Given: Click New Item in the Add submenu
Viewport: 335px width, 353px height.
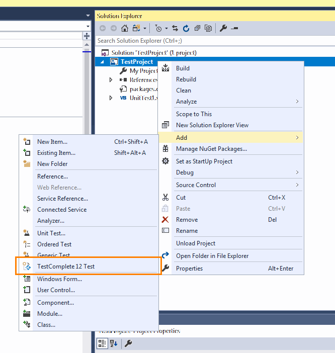Looking at the screenshot, I should coord(52,142).
